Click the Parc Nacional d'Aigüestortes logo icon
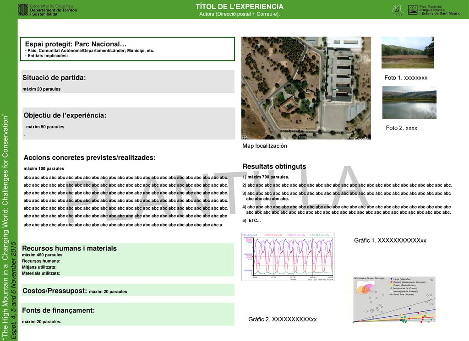 point(413,10)
